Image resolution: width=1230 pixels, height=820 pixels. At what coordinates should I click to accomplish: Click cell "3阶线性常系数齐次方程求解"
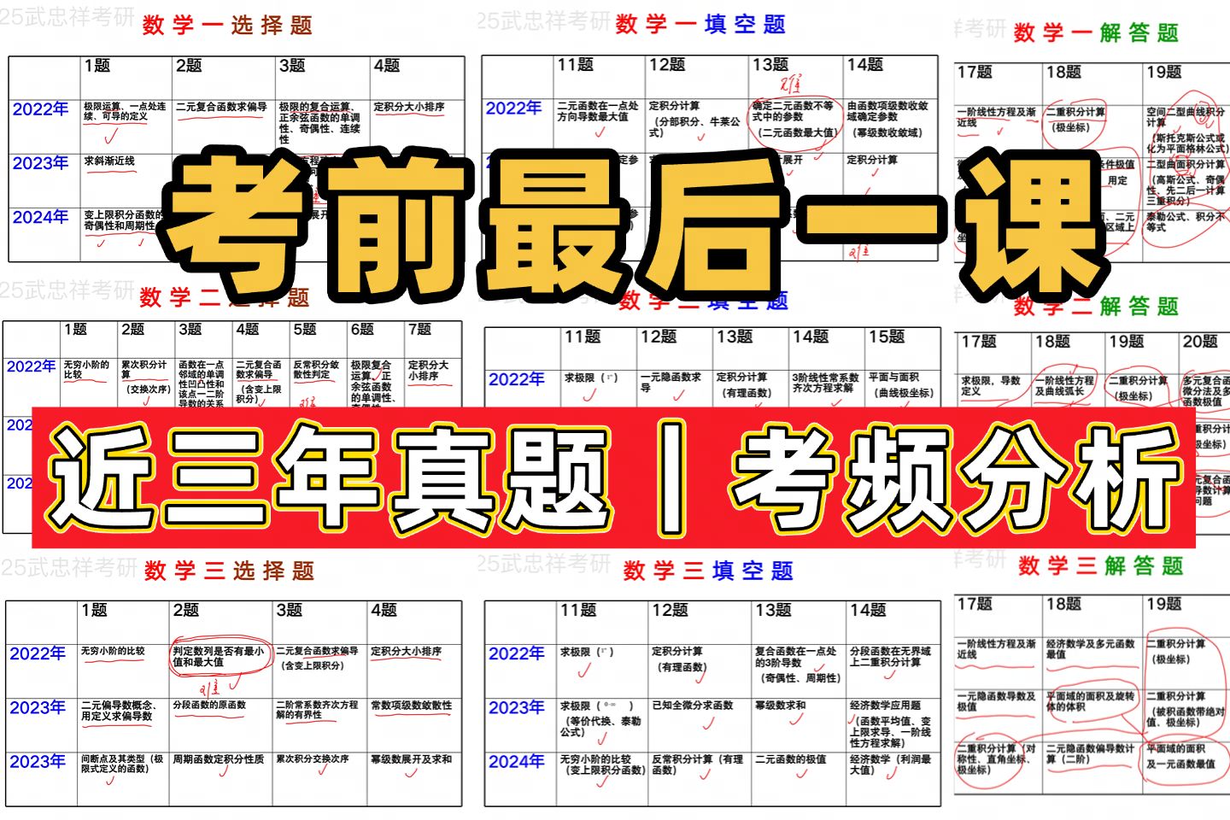tap(825, 382)
